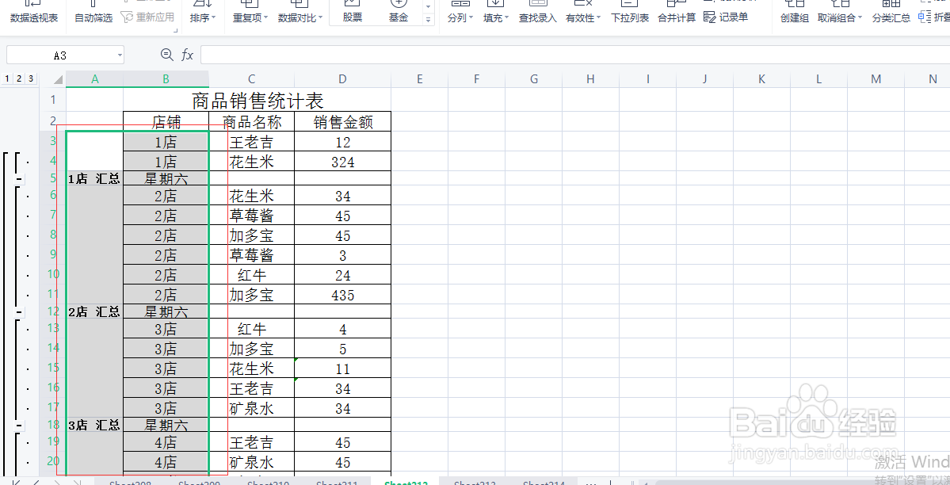Image resolution: width=950 pixels, height=485 pixels.
Task: Click the 合并计算 consolidate tool
Action: (x=677, y=13)
